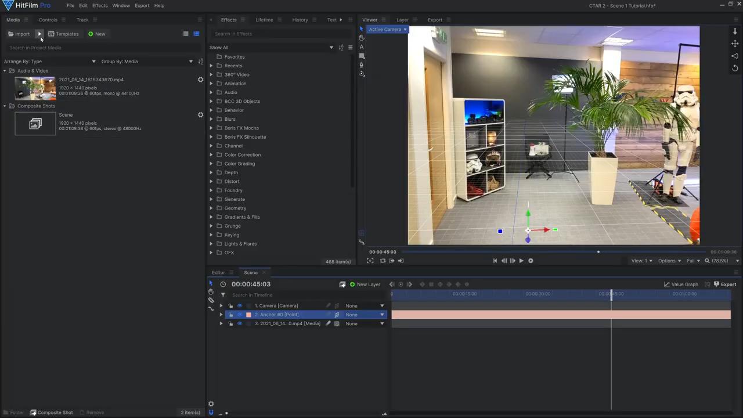
Task: Toggle visibility of the Anchor #0 layer
Action: click(x=239, y=315)
